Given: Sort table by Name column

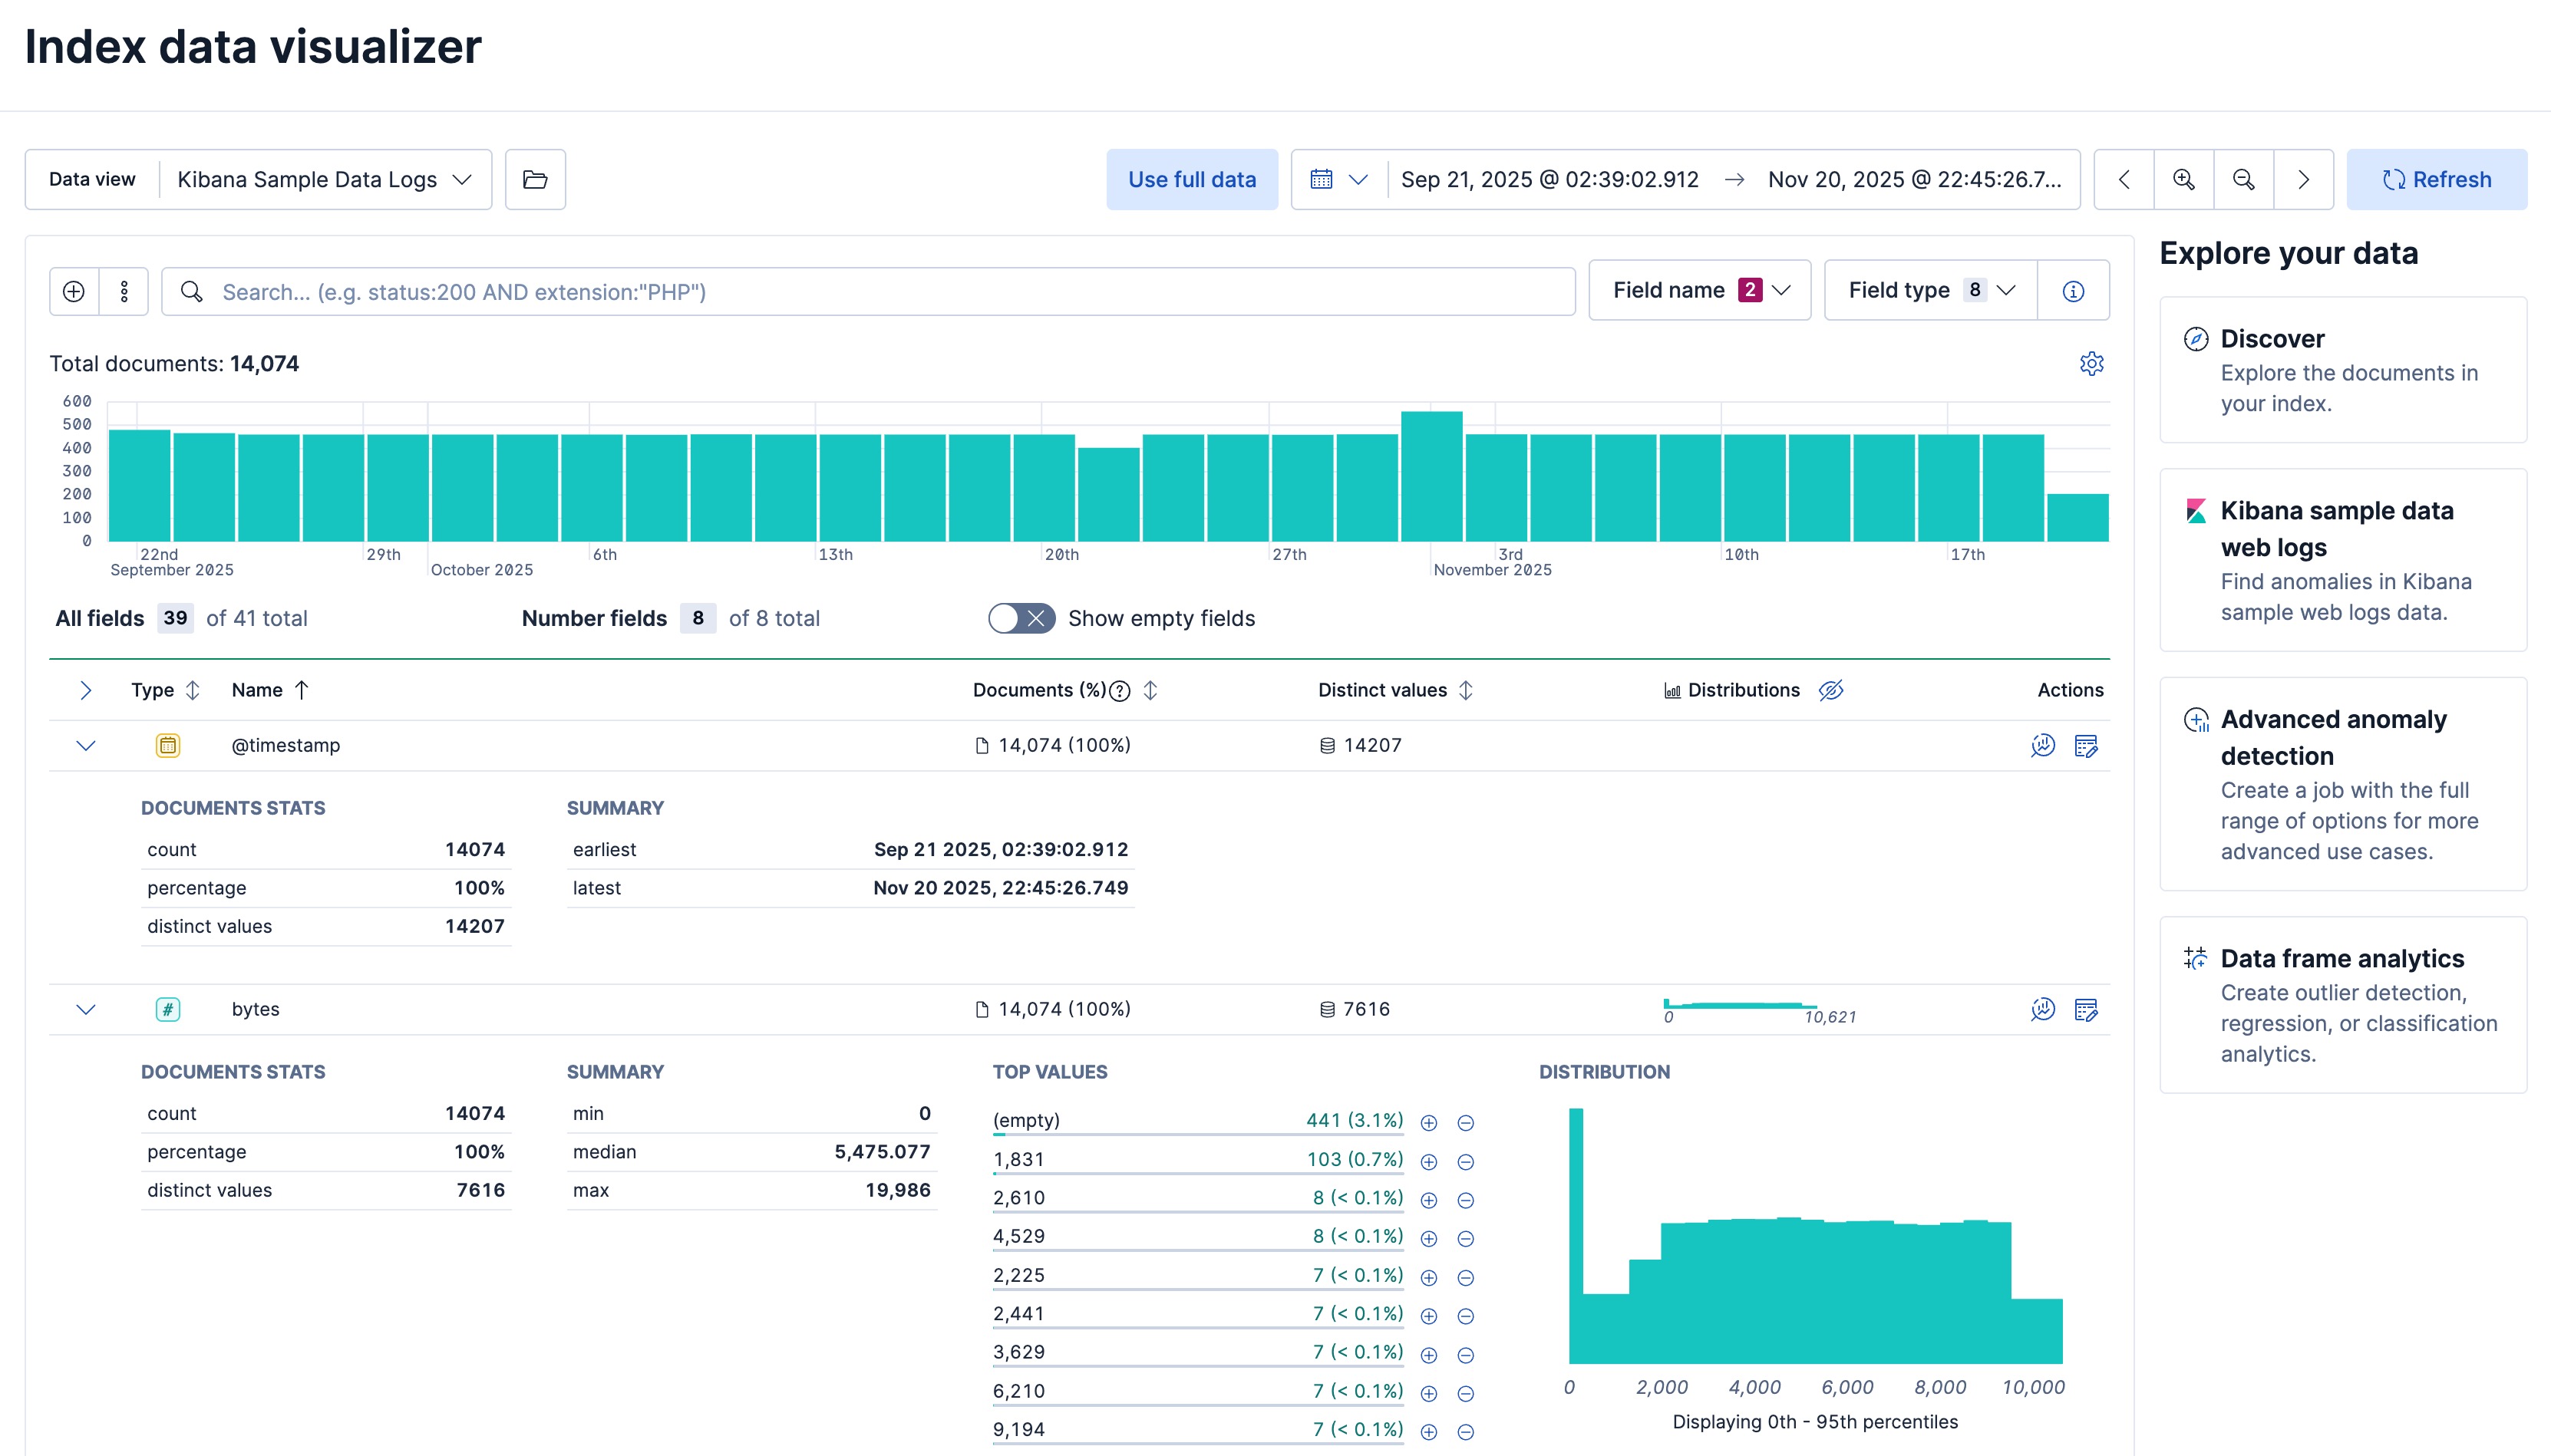Looking at the screenshot, I should pos(270,690).
